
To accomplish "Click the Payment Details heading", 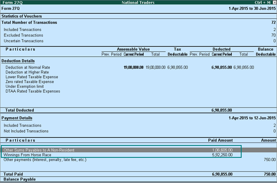I will click(x=17, y=118).
